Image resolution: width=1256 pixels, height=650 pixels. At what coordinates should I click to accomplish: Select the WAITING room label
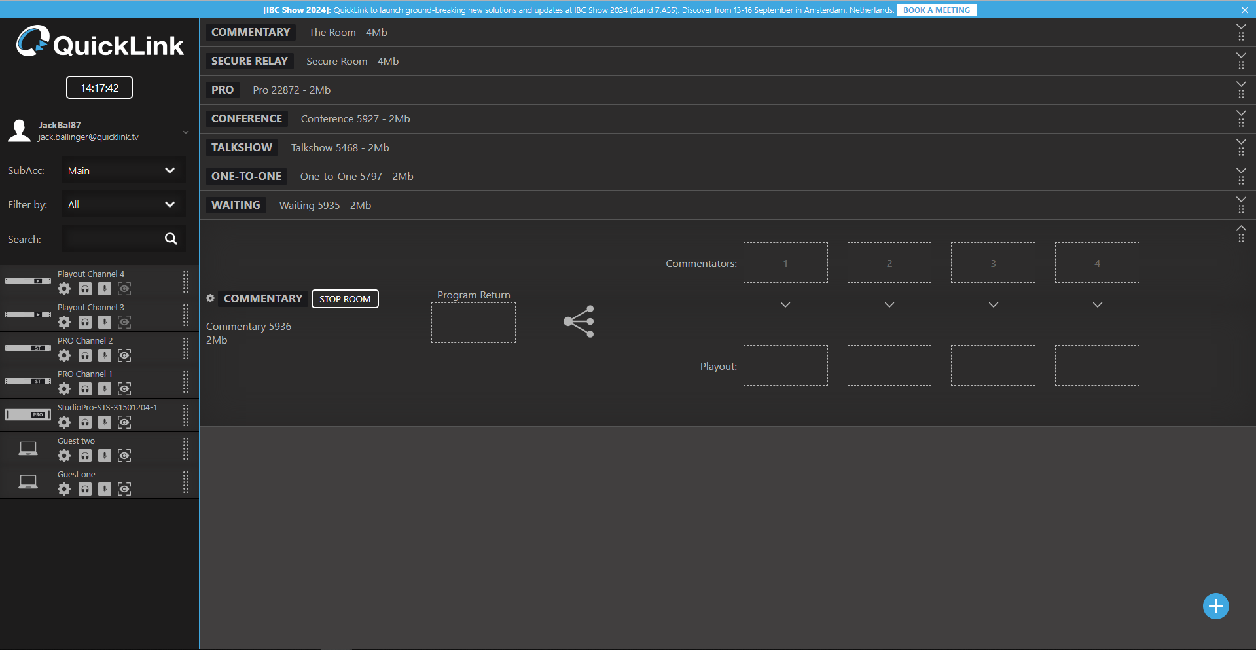click(x=236, y=206)
